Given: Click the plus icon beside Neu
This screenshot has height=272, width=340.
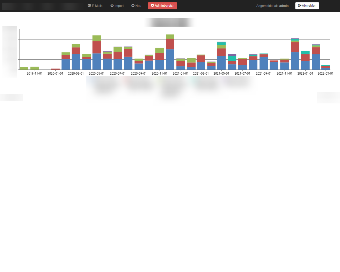Looking at the screenshot, I should 133,6.
